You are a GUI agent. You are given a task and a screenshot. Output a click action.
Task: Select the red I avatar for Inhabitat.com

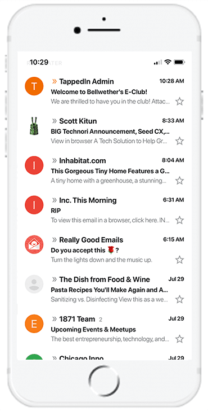tap(34, 165)
